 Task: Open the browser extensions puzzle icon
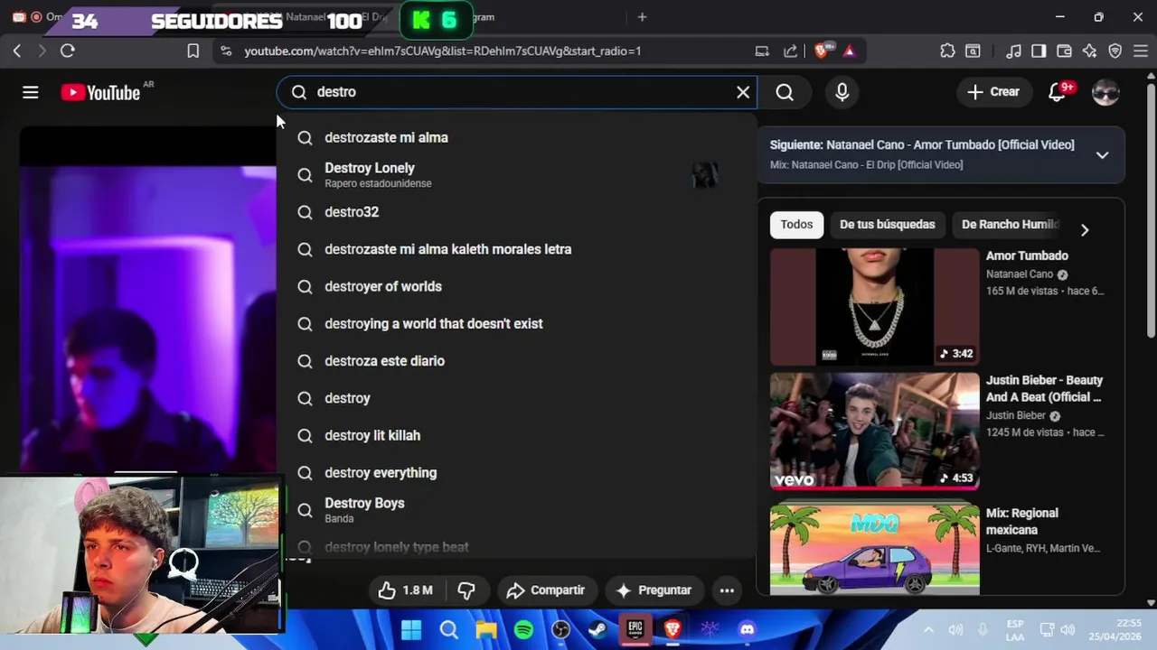pos(947,51)
